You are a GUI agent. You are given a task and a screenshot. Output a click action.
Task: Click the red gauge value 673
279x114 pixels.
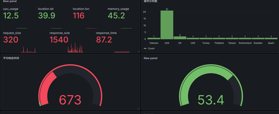[70, 100]
